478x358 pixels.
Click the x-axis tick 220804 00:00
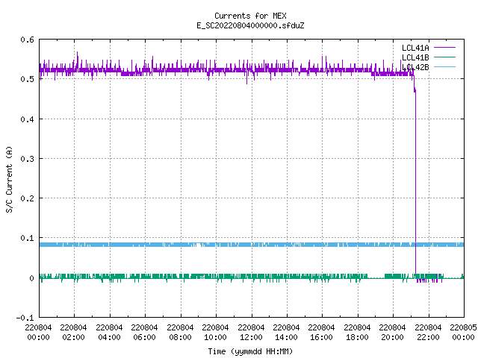(38, 333)
